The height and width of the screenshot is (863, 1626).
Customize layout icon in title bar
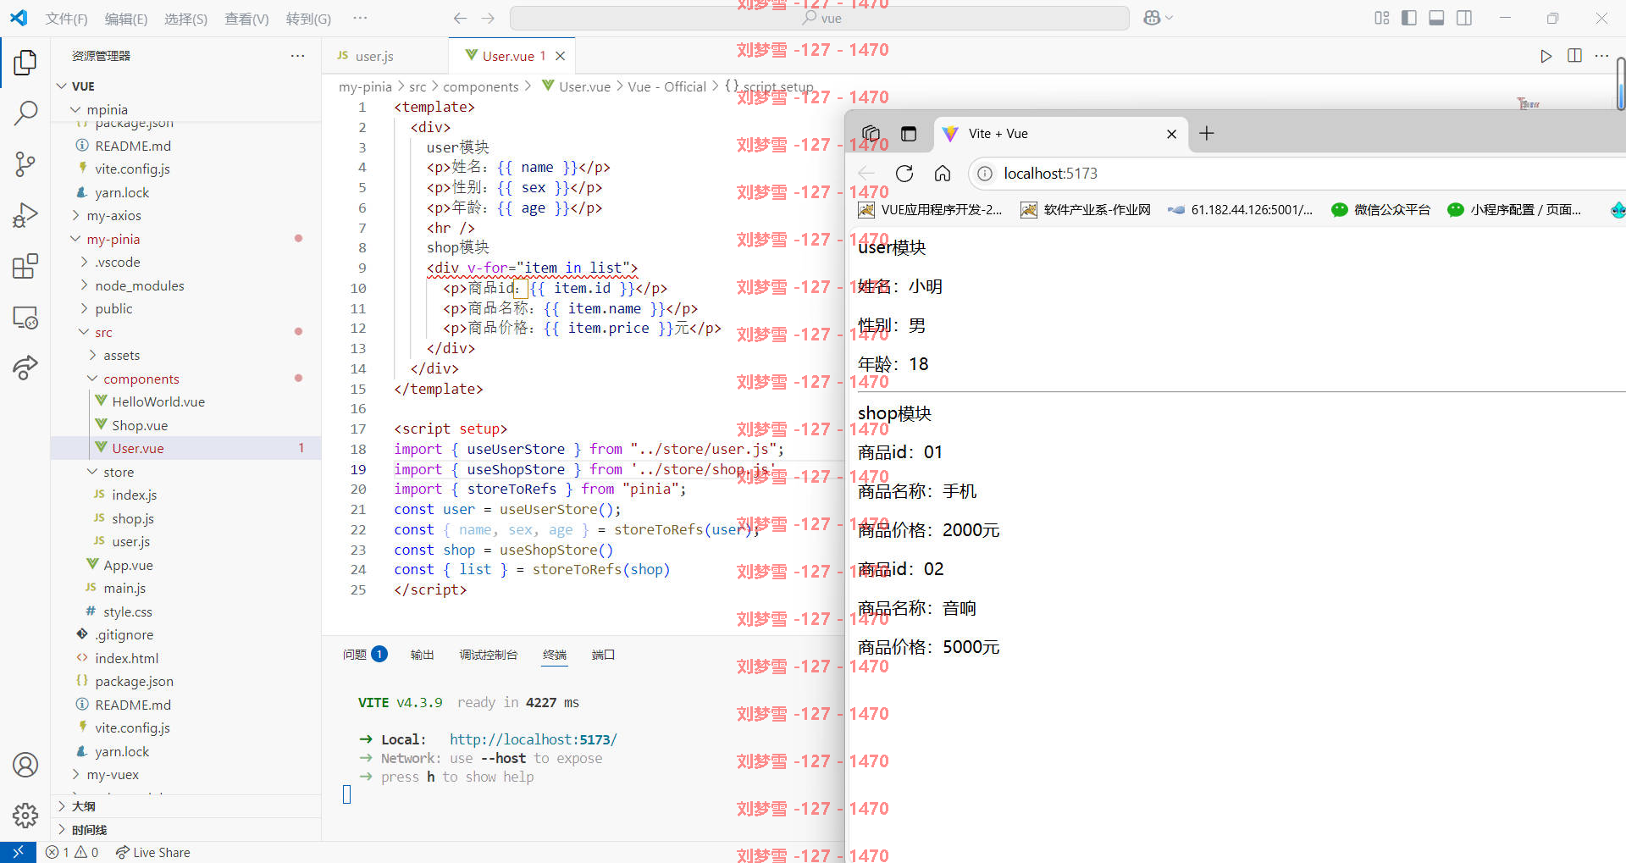(x=1382, y=18)
